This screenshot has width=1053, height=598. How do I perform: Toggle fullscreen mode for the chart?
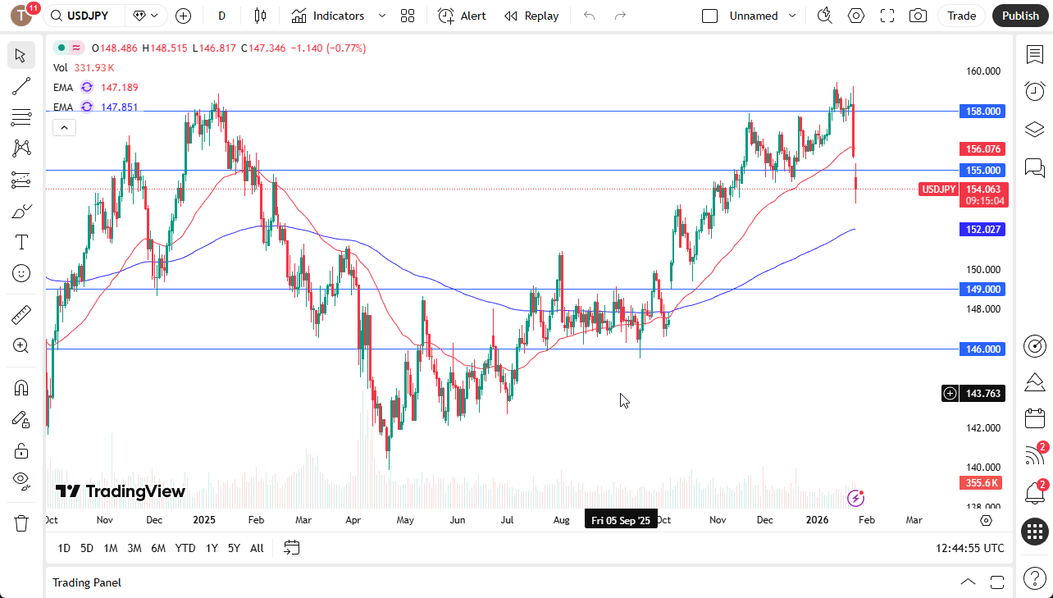click(x=887, y=16)
